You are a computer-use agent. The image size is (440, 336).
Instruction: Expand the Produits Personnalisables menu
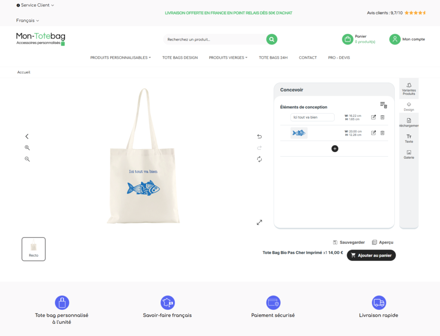coord(120,58)
